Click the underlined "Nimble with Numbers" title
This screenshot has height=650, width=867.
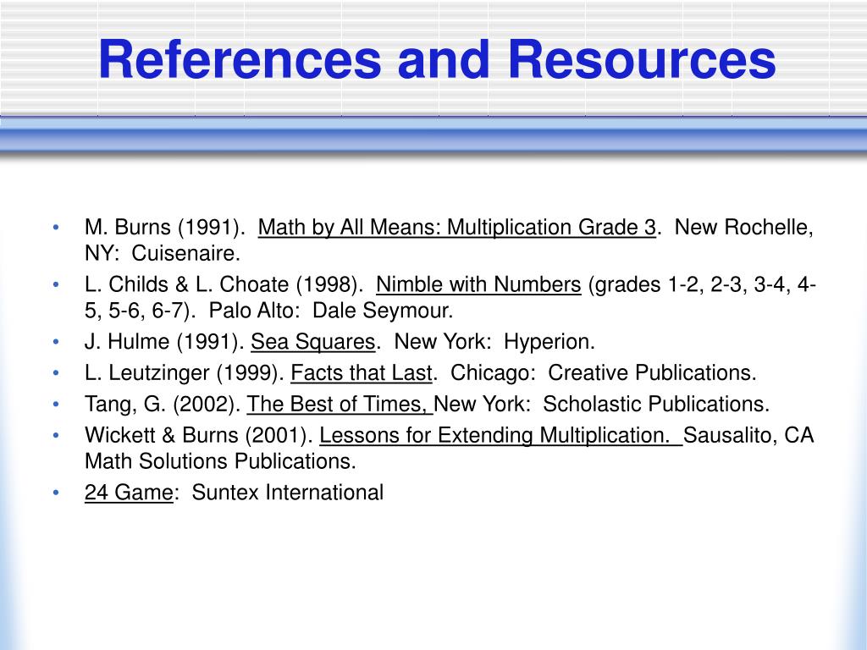pyautogui.click(x=478, y=284)
